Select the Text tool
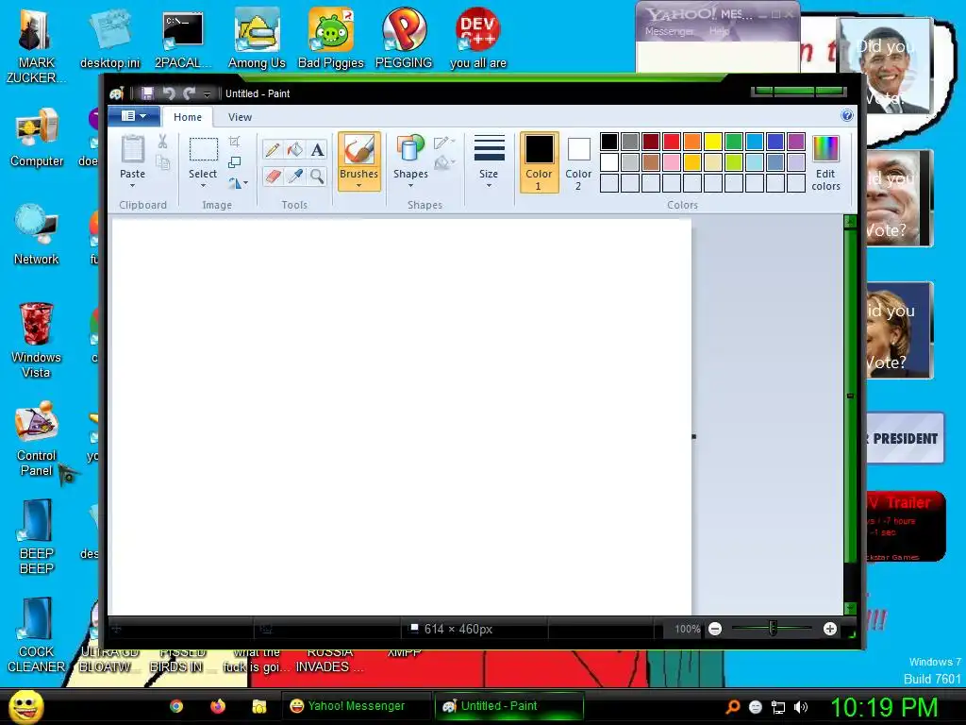The image size is (966, 725). [317, 150]
